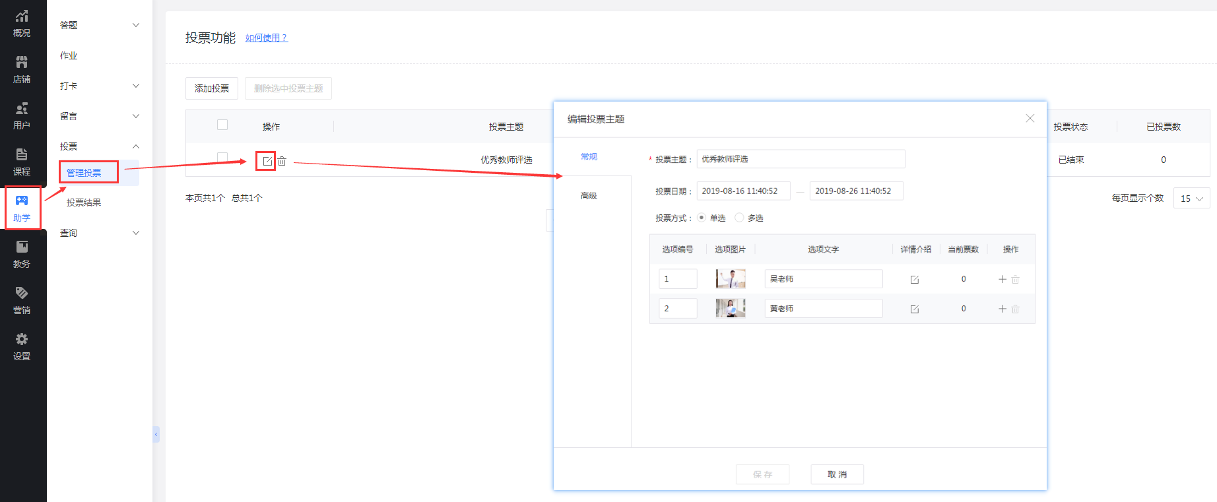
Task: Open the 店铺 shop sidebar icon
Action: point(22,70)
